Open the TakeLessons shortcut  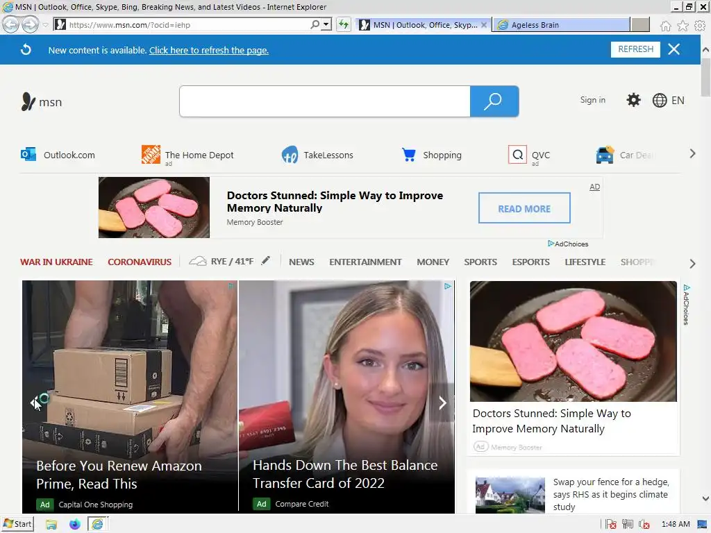(317, 155)
